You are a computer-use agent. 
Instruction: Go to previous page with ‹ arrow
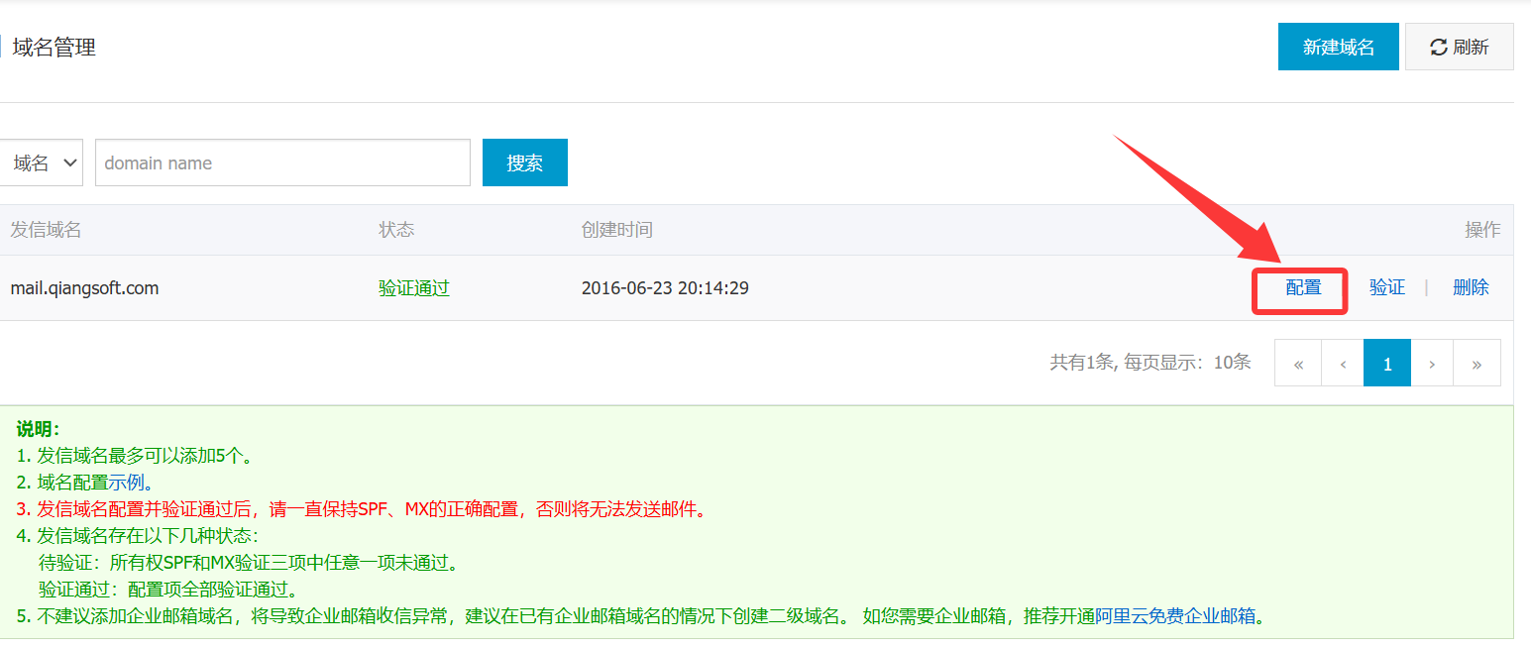click(1343, 364)
